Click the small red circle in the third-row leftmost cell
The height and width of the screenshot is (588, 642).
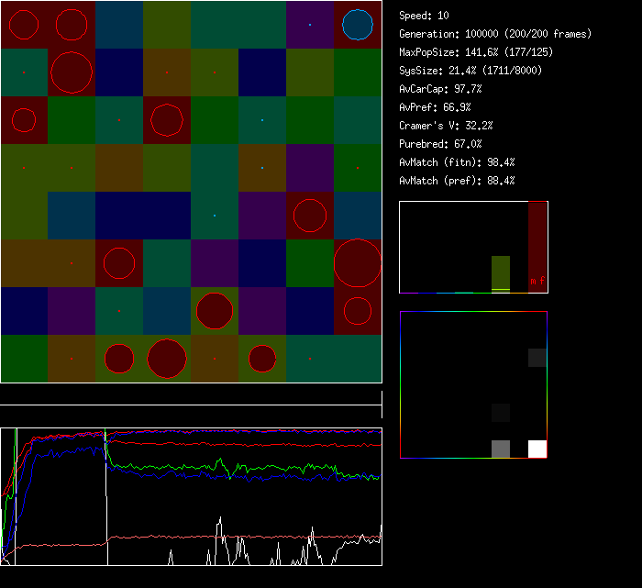pos(24,120)
